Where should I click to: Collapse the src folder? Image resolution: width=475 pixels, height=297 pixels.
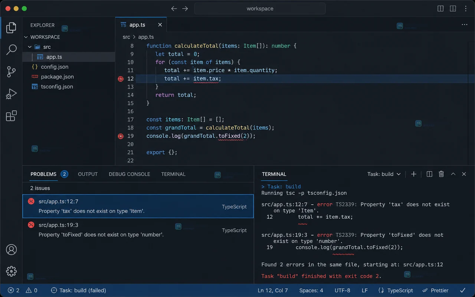click(30, 47)
